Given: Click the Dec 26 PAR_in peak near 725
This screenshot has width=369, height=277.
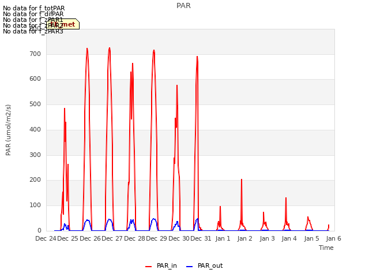Looking at the screenshot, I should pos(87,48).
